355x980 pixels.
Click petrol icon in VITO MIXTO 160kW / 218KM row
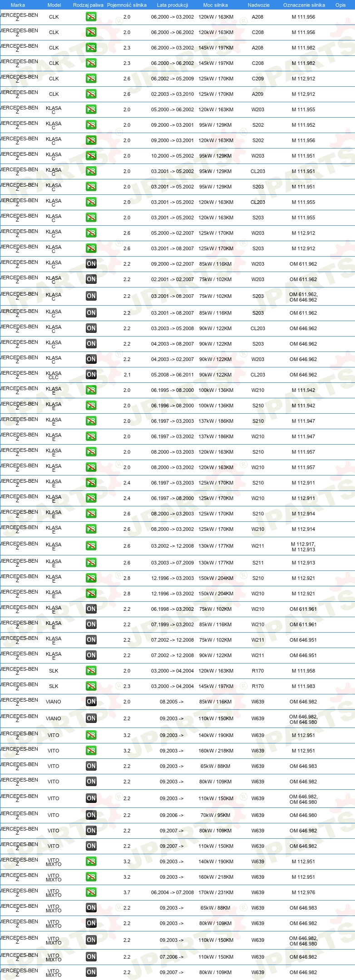tap(91, 877)
